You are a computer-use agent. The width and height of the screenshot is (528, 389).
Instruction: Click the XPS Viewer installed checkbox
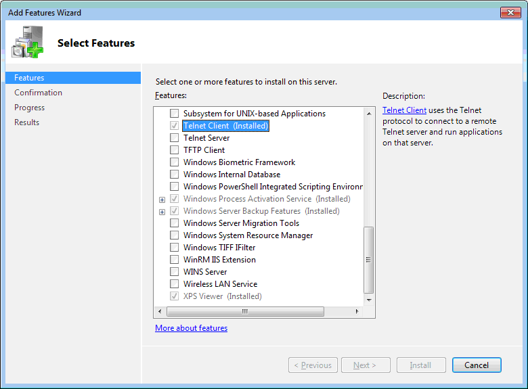(x=175, y=296)
